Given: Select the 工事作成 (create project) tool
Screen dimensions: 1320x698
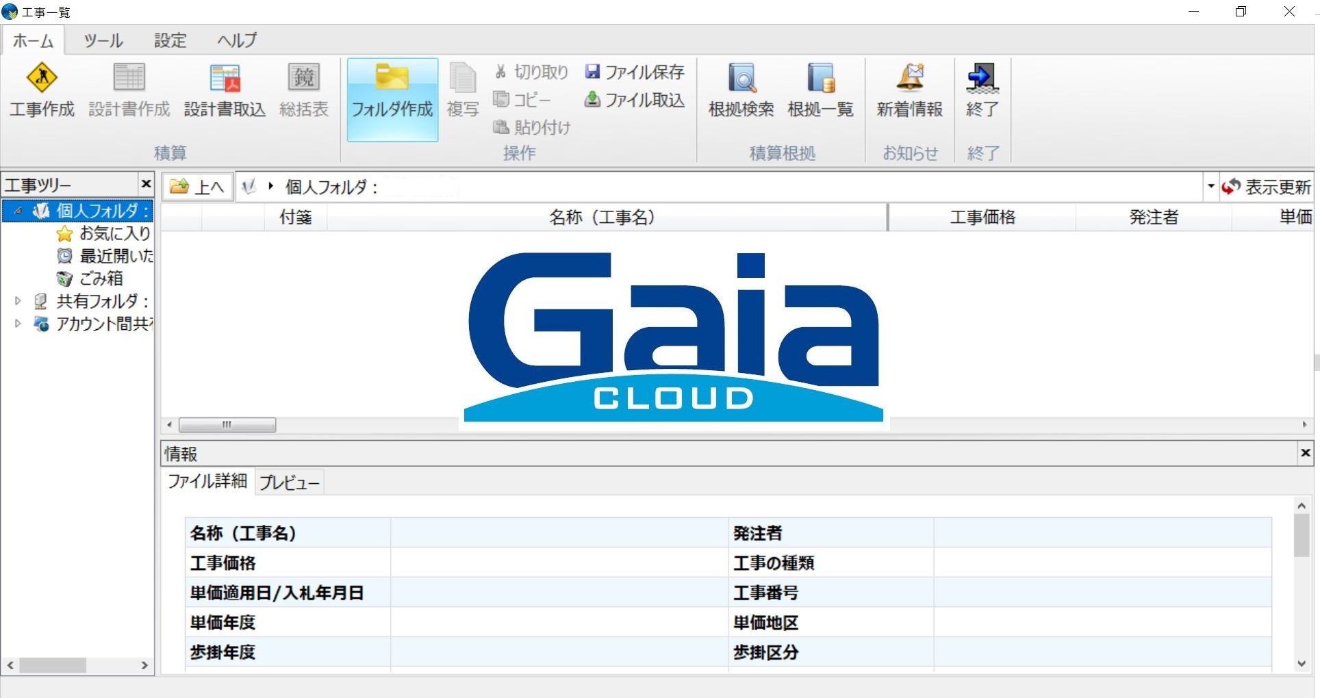Looking at the screenshot, I should coord(42,91).
